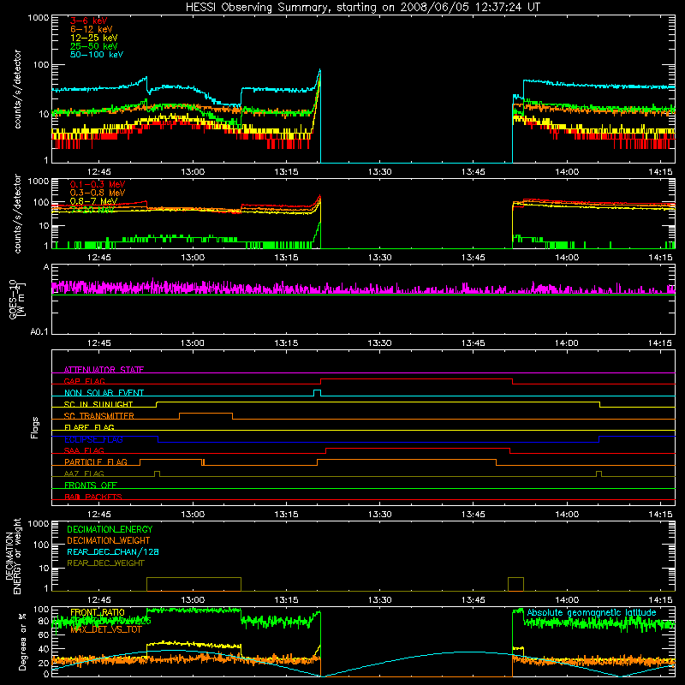Click the Absolute geomagnetic latitude label

[592, 612]
